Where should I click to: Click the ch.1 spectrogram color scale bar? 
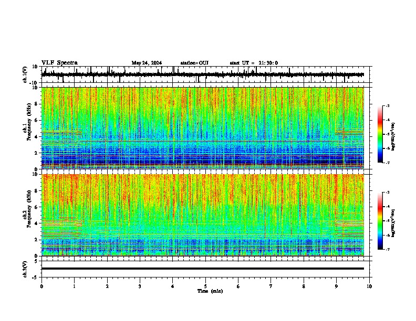pos(380,134)
